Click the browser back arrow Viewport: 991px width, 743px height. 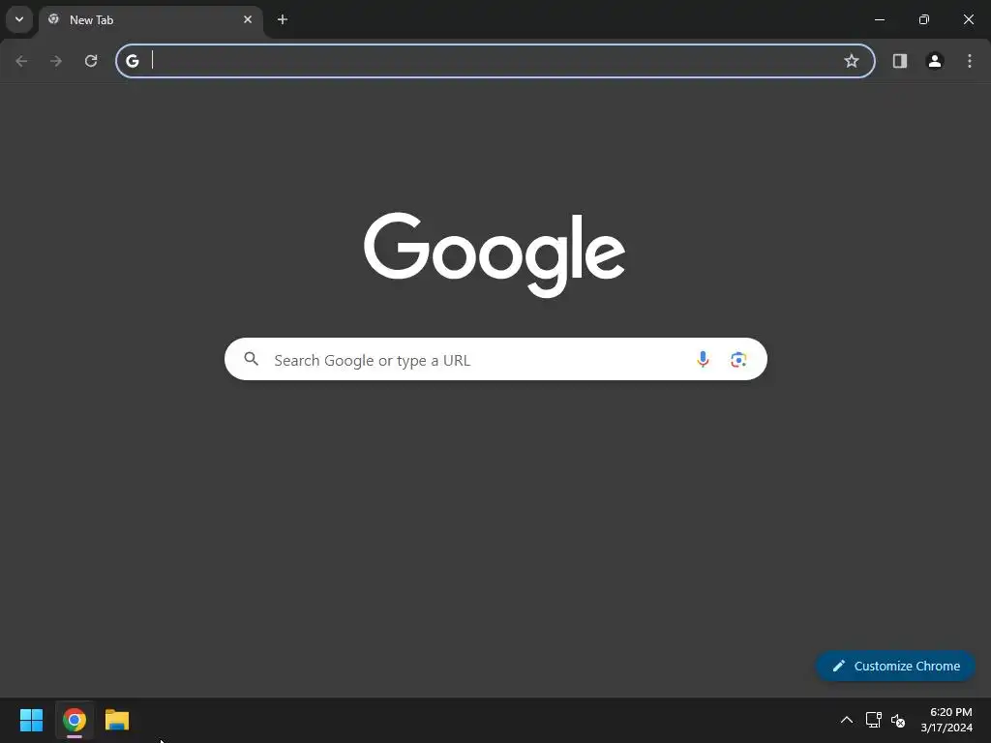21,61
